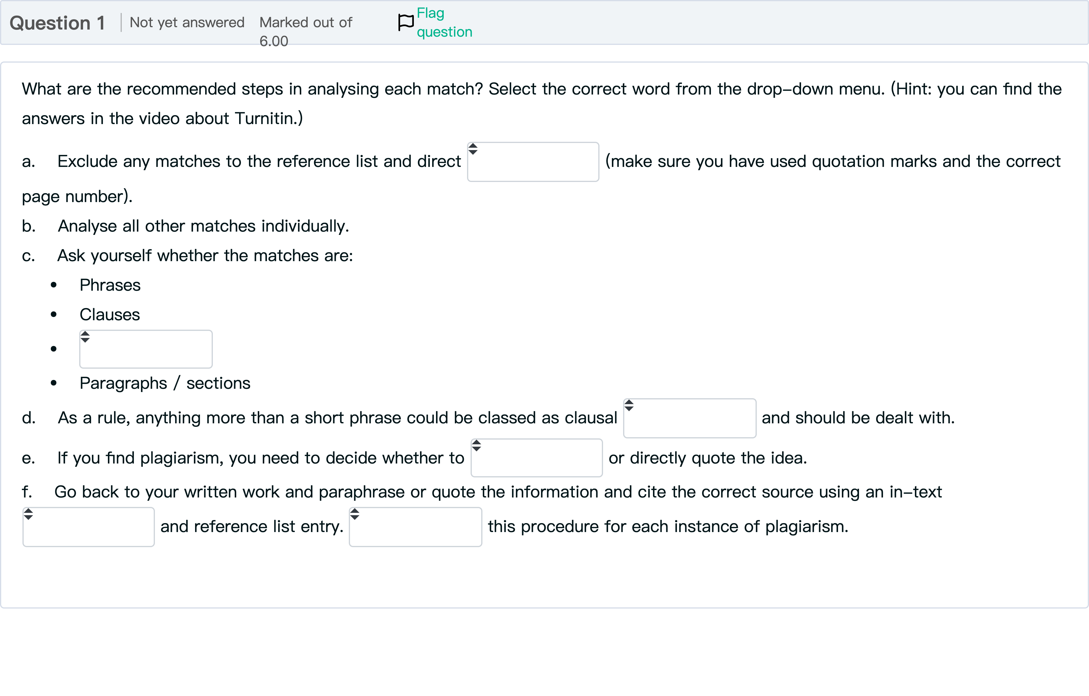The image size is (1089, 696).
Task: Click arrow icon in the step e dropdown
Action: point(476,445)
